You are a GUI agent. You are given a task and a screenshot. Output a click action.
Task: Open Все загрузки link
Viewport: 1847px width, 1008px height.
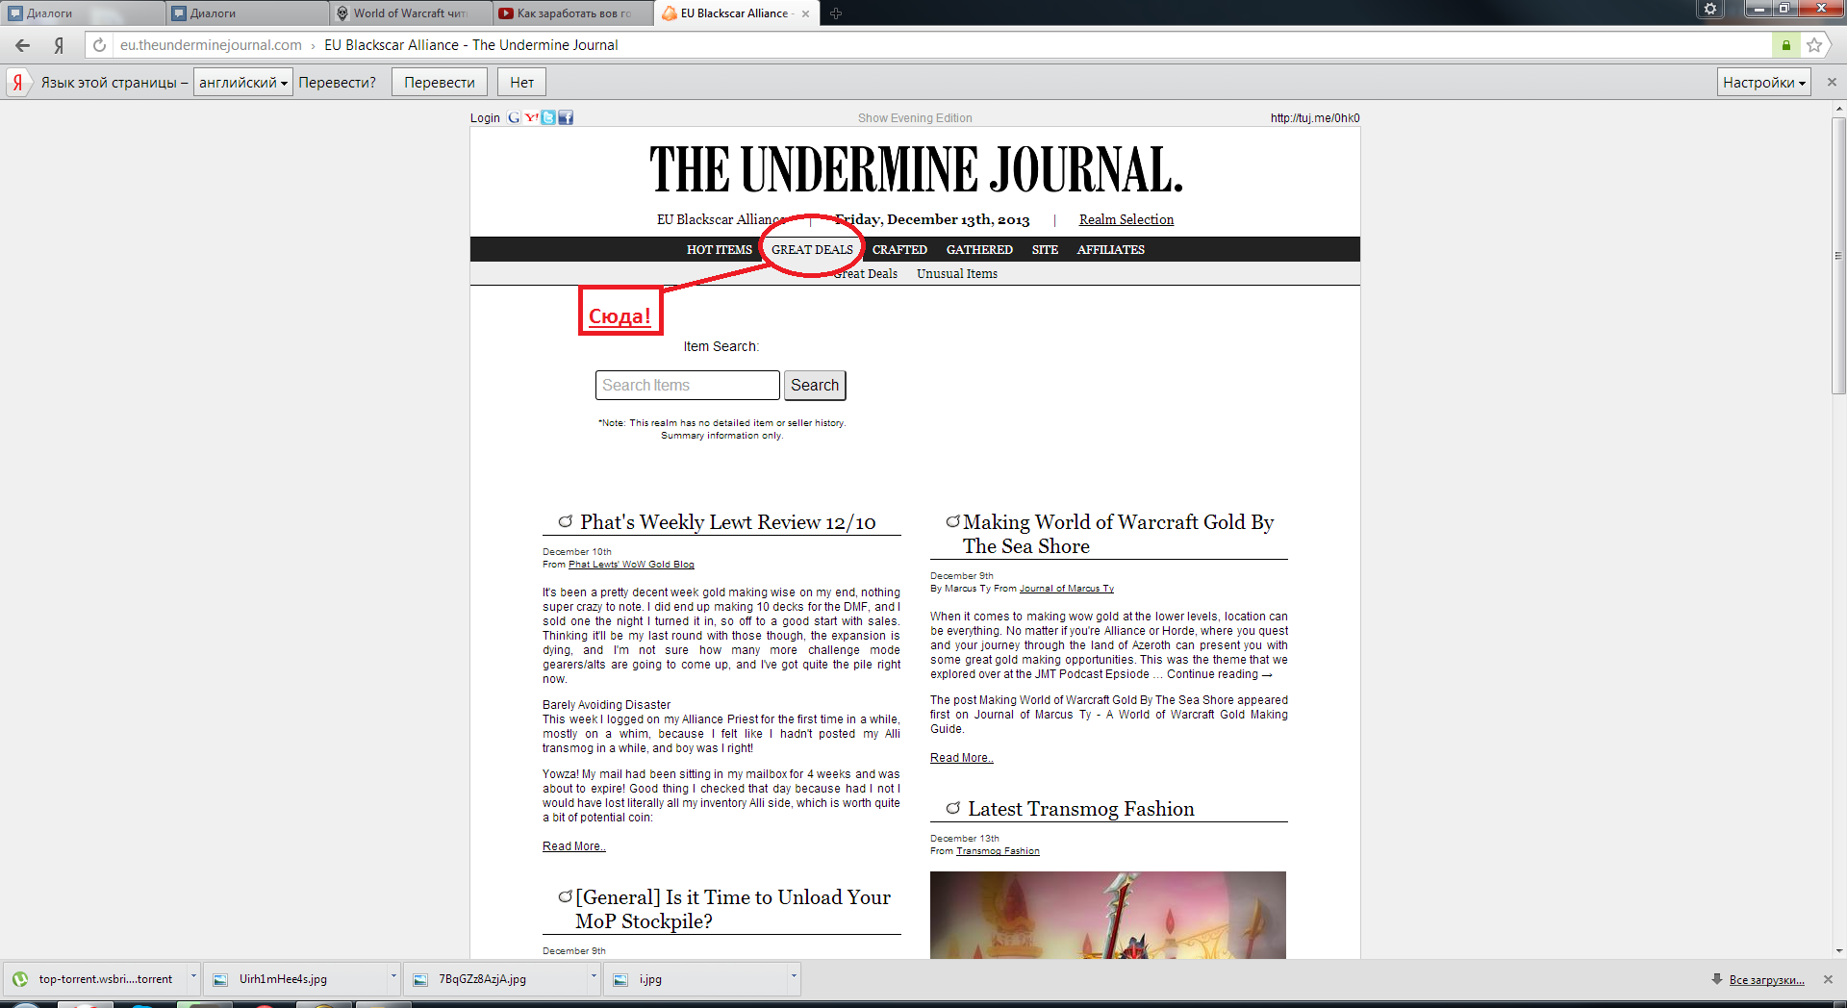tap(1766, 980)
